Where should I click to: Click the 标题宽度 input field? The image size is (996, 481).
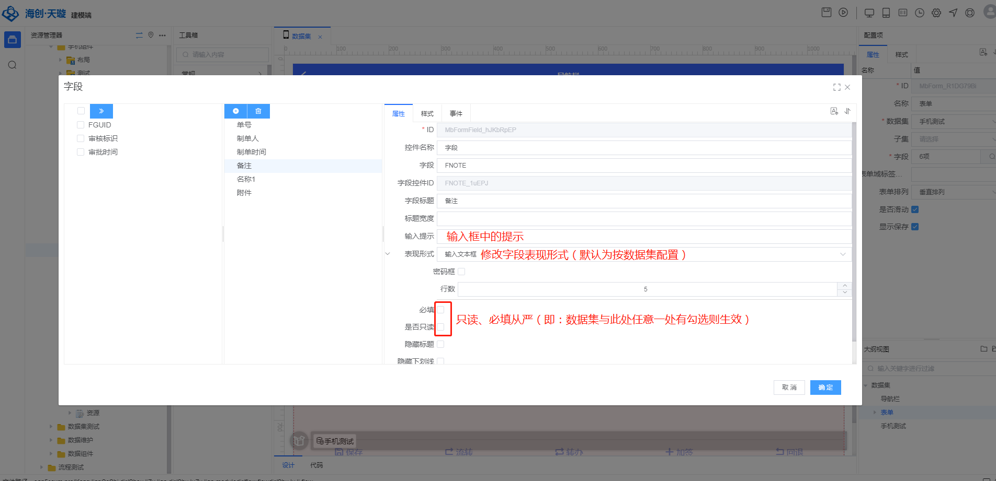643,219
